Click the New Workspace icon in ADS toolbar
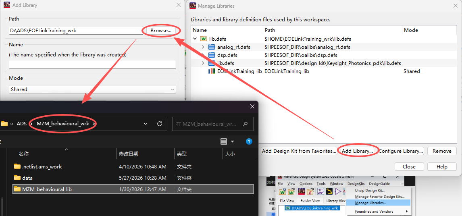 coord(282,191)
